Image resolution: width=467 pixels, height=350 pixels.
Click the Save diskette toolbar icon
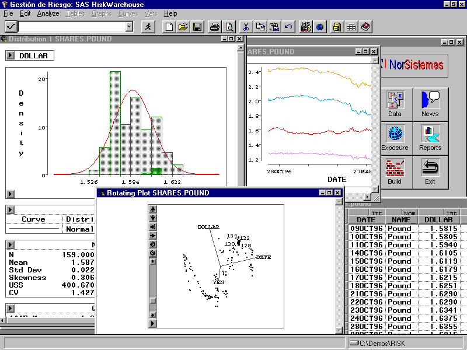tap(197, 27)
